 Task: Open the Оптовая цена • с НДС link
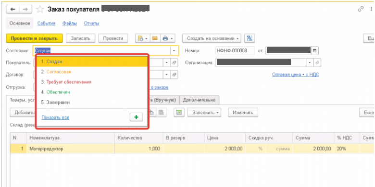295,75
